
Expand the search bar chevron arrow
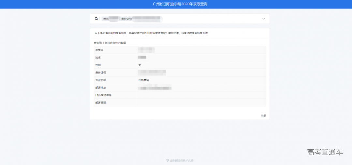(x=264, y=19)
